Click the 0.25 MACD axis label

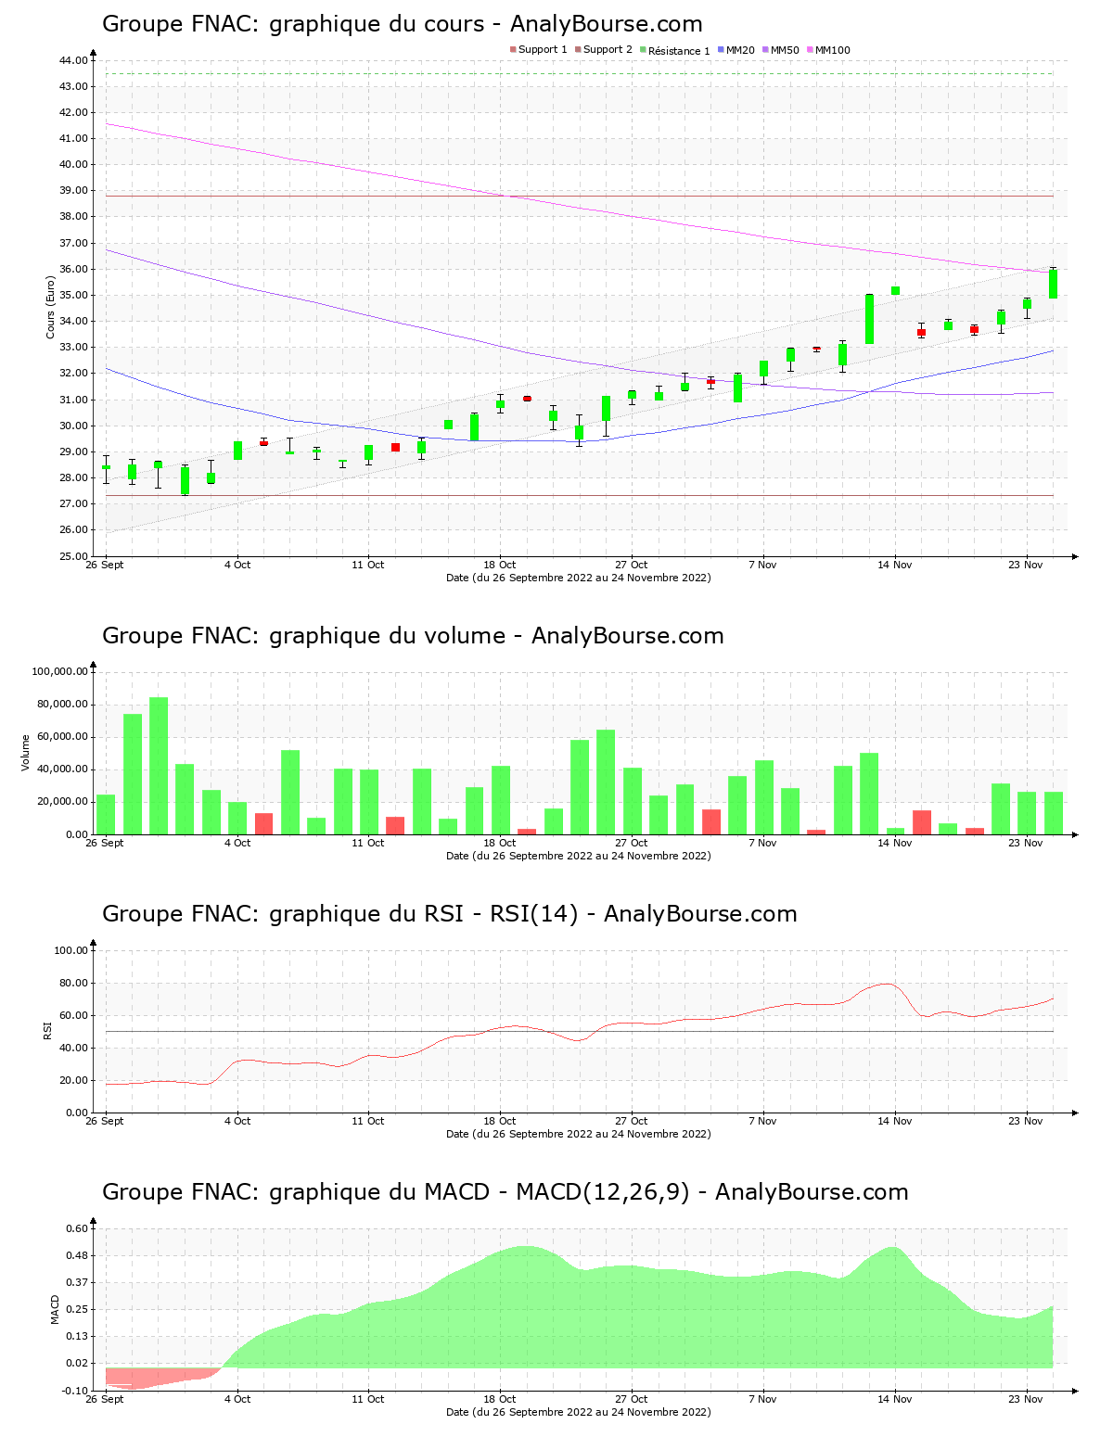point(77,1309)
